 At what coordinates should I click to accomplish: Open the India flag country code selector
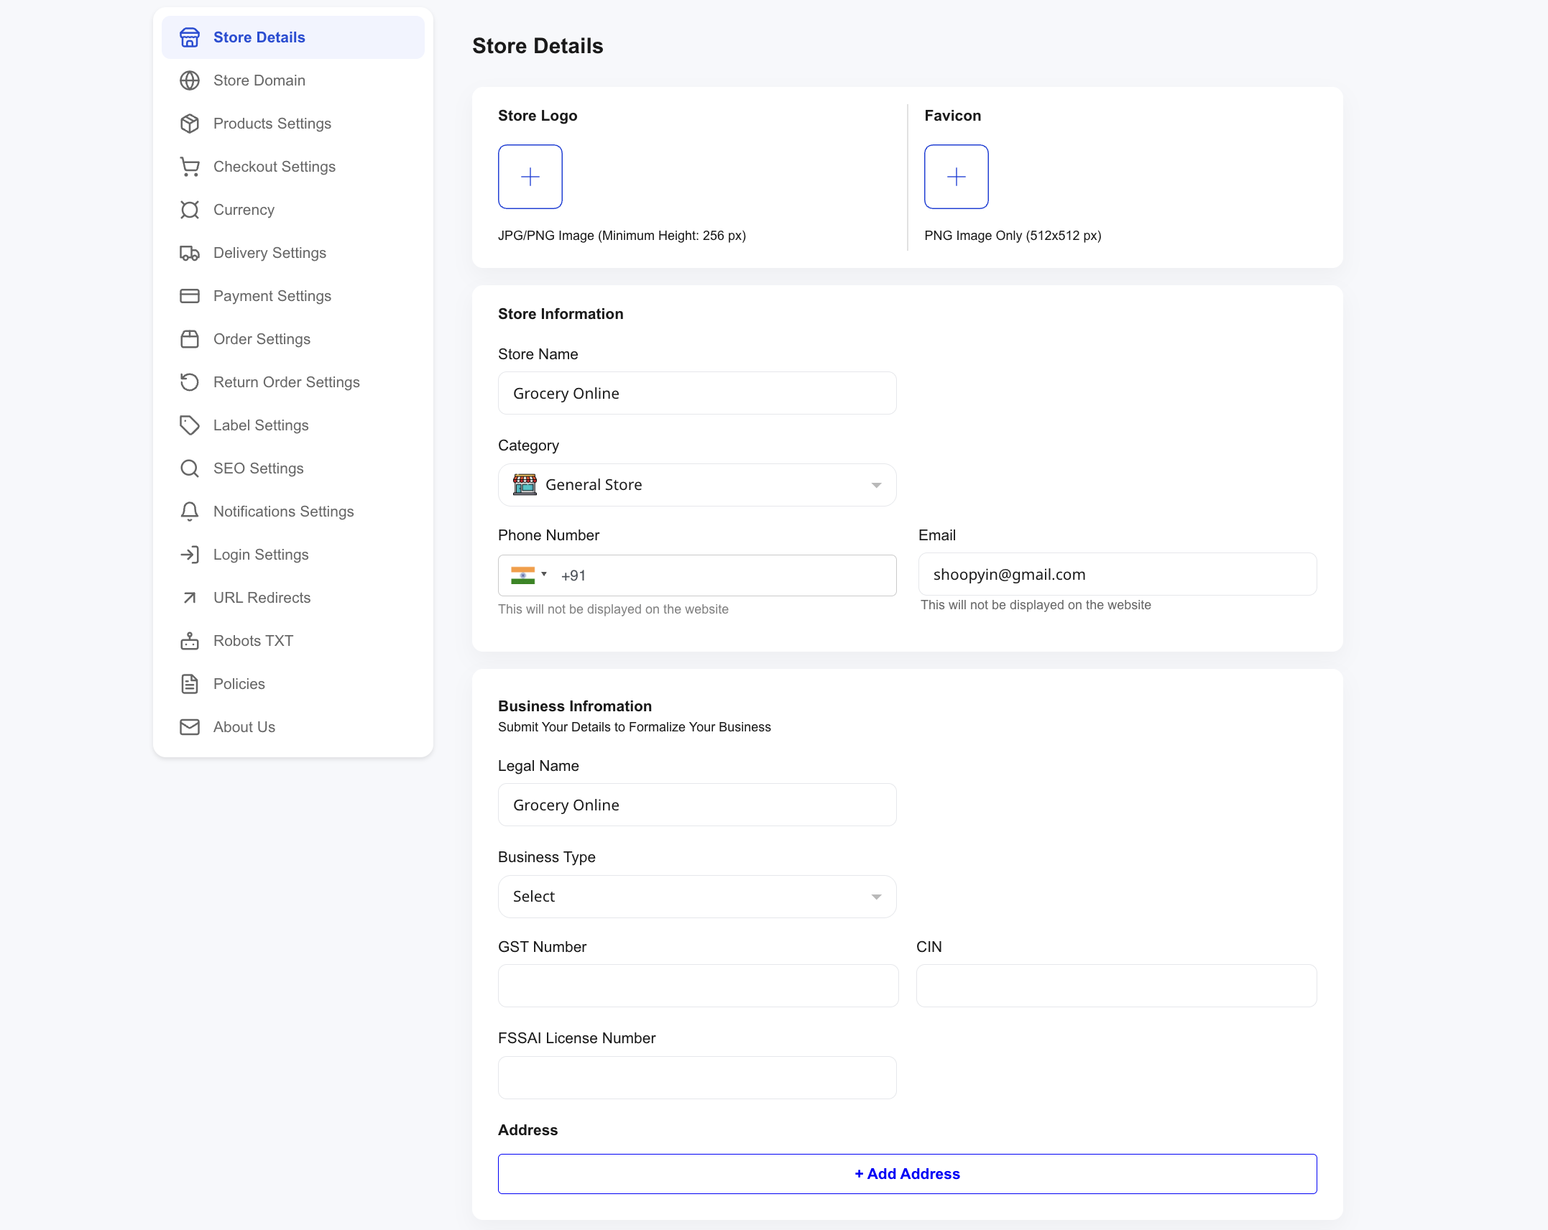(x=528, y=575)
